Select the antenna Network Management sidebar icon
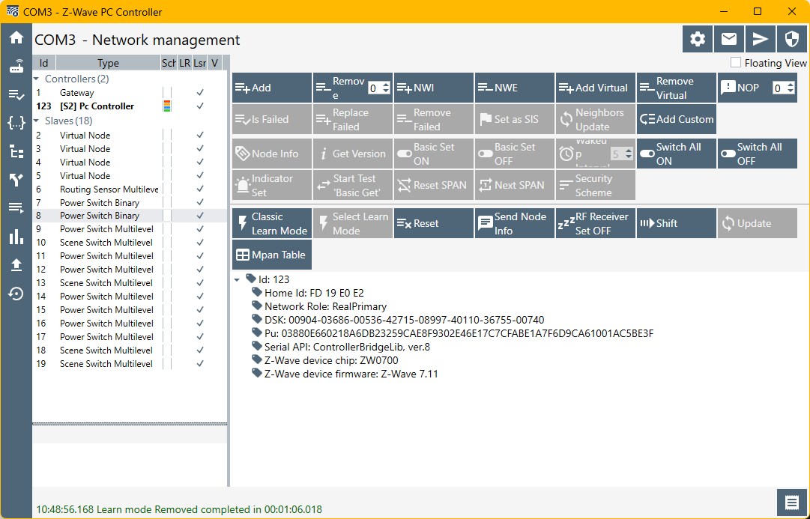The height and width of the screenshot is (519, 810). 15,66
